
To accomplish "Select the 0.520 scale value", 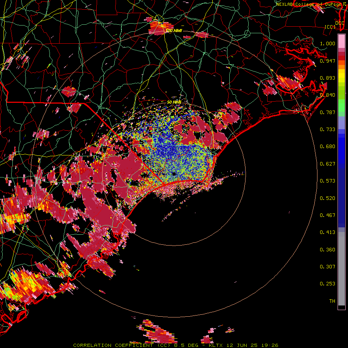I will pos(328,198).
